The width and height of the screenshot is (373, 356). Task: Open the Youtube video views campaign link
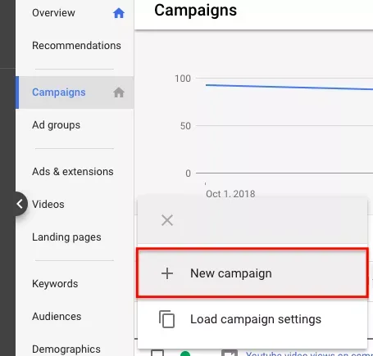coord(309,354)
